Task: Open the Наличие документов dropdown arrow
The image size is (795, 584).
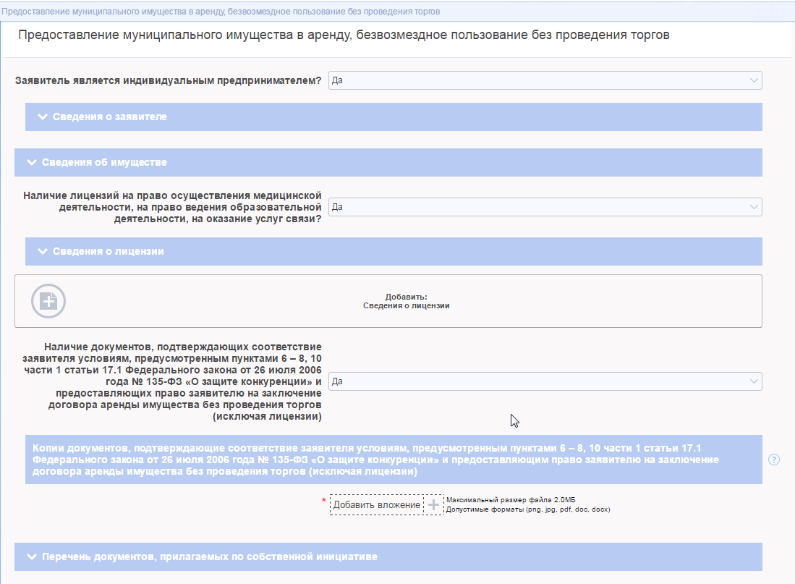Action: (754, 381)
